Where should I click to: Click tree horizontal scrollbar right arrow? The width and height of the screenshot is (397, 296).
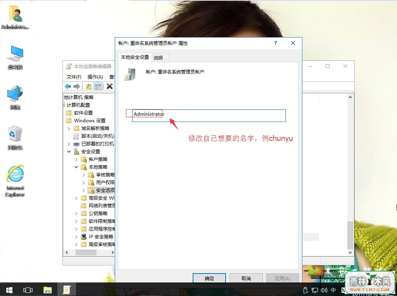113,253
